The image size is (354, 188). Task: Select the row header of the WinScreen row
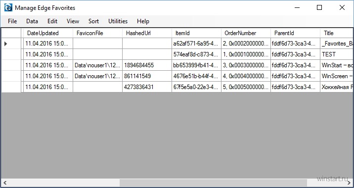pos(11,76)
